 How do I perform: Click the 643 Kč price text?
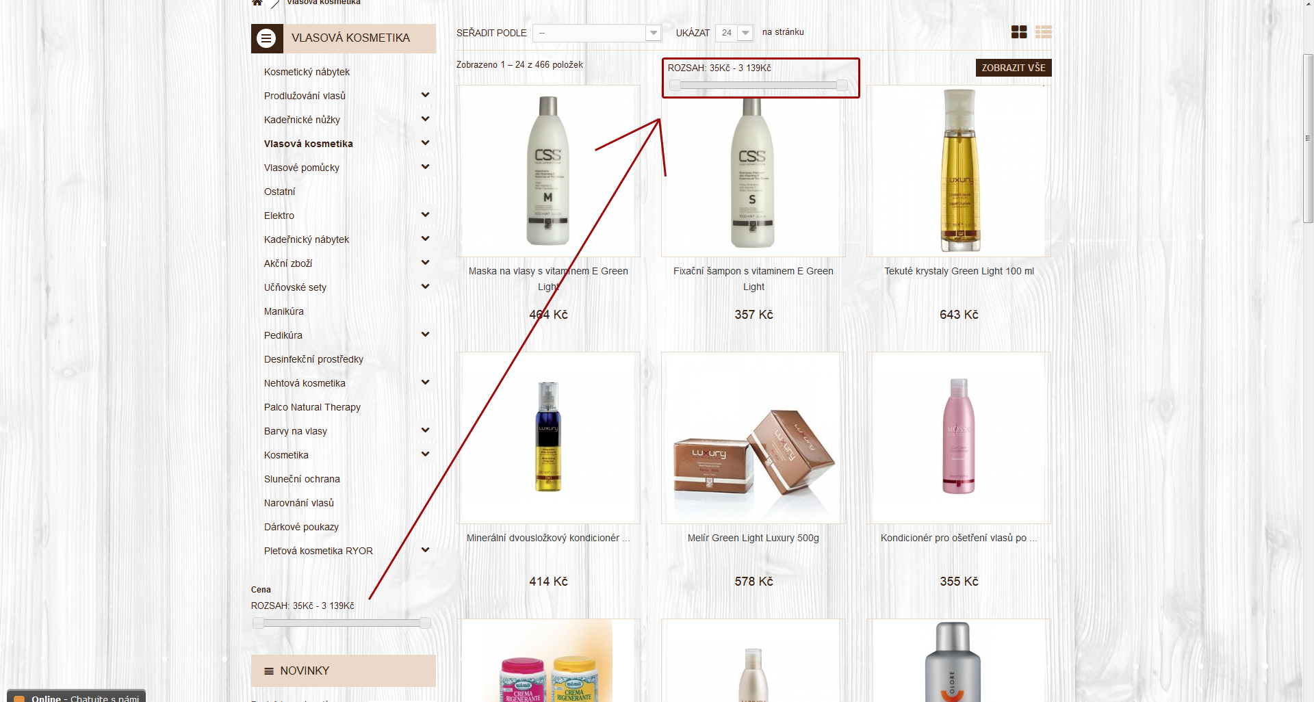pyautogui.click(x=959, y=315)
